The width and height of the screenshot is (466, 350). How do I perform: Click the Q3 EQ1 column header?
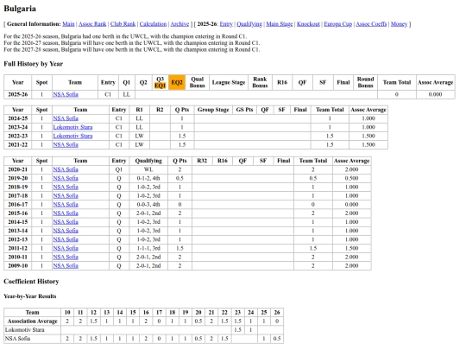(x=161, y=82)
